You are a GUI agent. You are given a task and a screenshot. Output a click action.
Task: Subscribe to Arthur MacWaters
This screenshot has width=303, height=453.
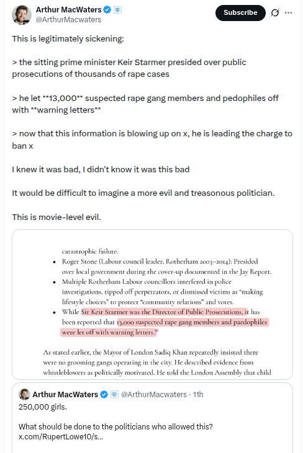[x=240, y=13]
